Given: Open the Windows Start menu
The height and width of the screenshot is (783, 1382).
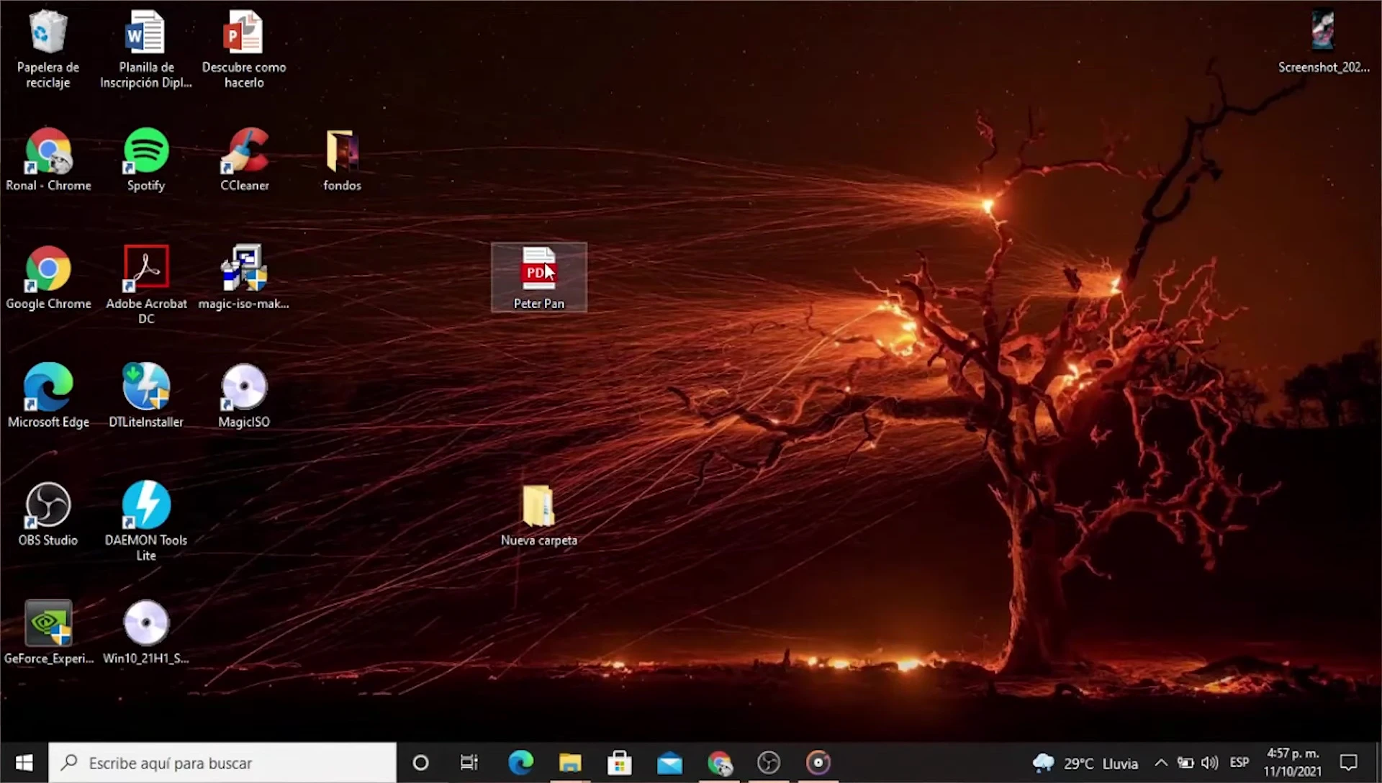Looking at the screenshot, I should point(24,763).
